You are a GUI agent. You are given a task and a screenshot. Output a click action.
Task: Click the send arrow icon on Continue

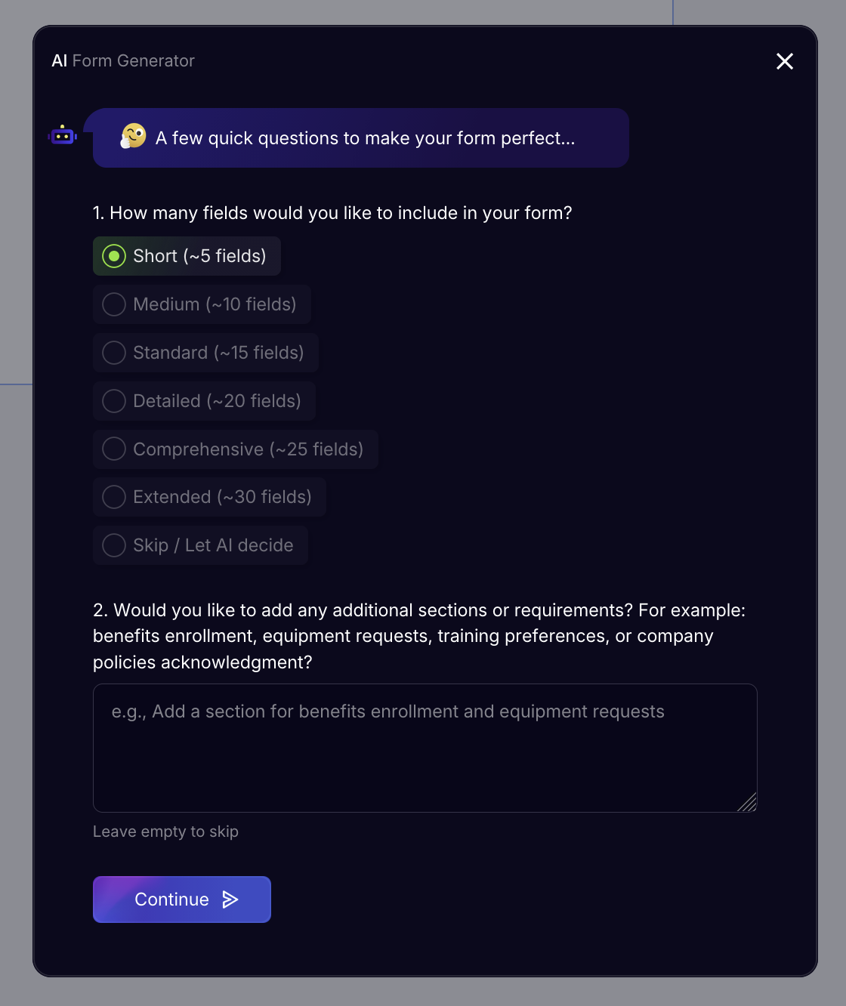pos(230,899)
